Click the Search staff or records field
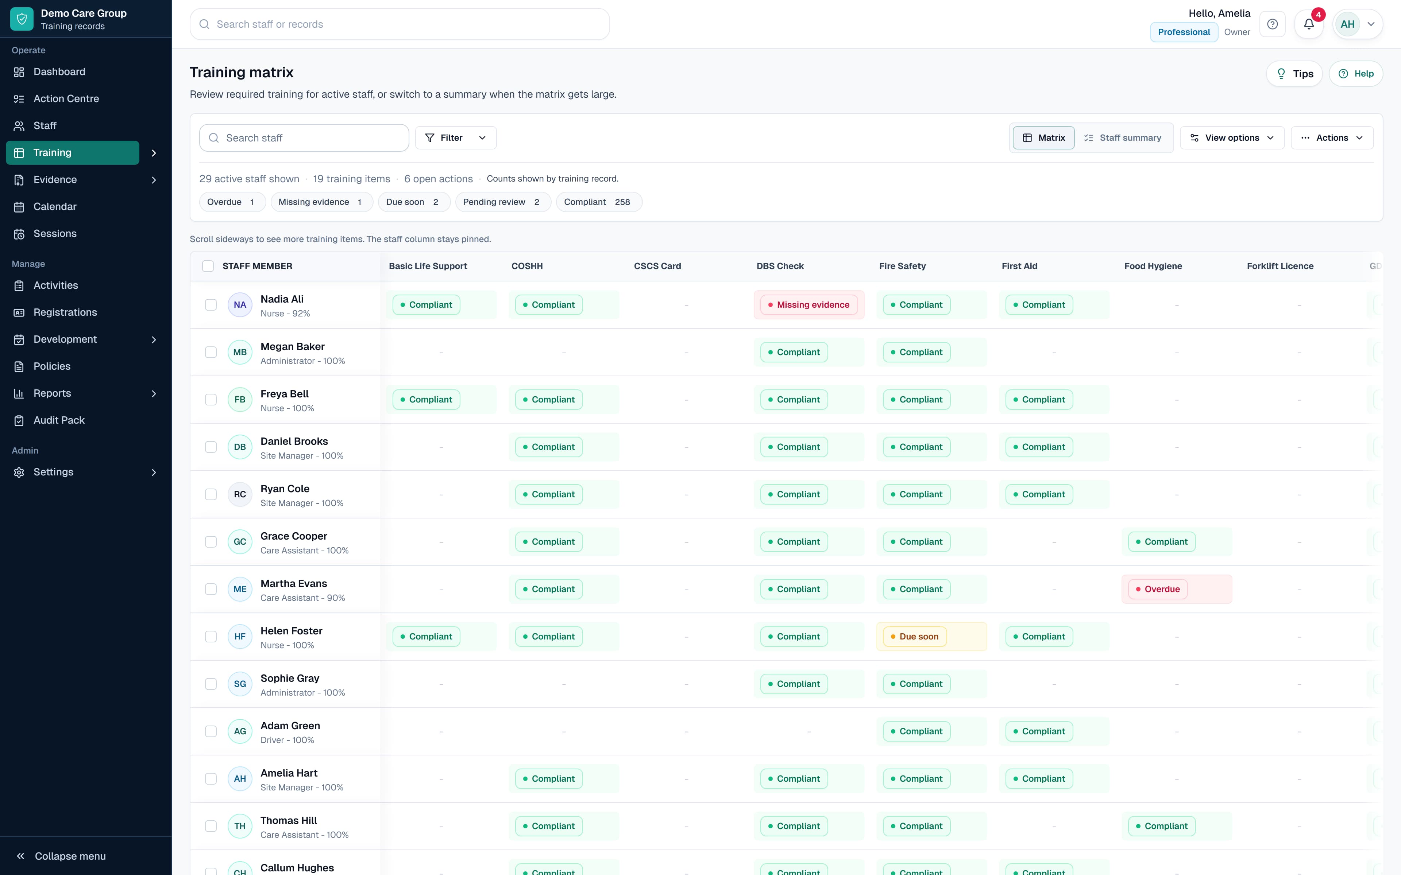Screen dimensions: 1401x875 point(400,24)
